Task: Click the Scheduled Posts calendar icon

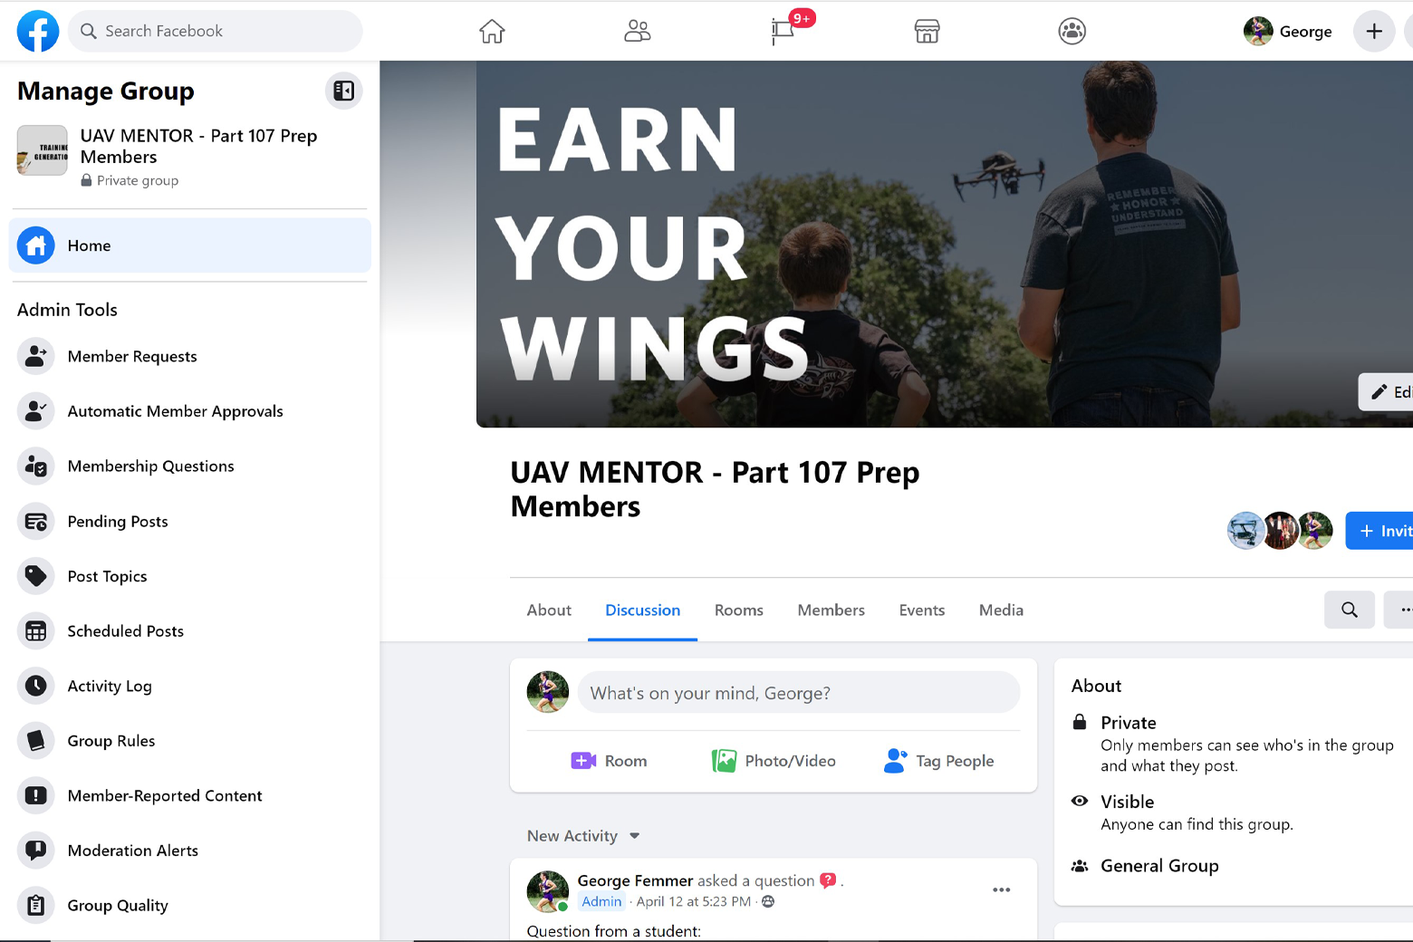Action: 36,631
